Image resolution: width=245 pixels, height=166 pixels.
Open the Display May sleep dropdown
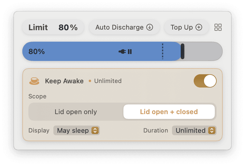[x=76, y=130]
